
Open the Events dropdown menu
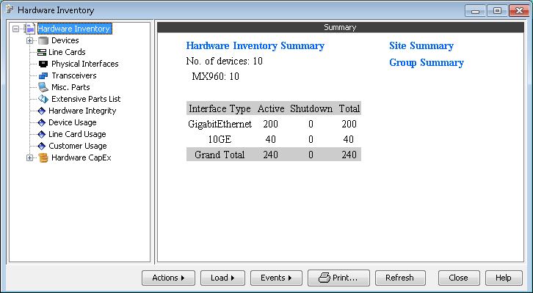(276, 278)
